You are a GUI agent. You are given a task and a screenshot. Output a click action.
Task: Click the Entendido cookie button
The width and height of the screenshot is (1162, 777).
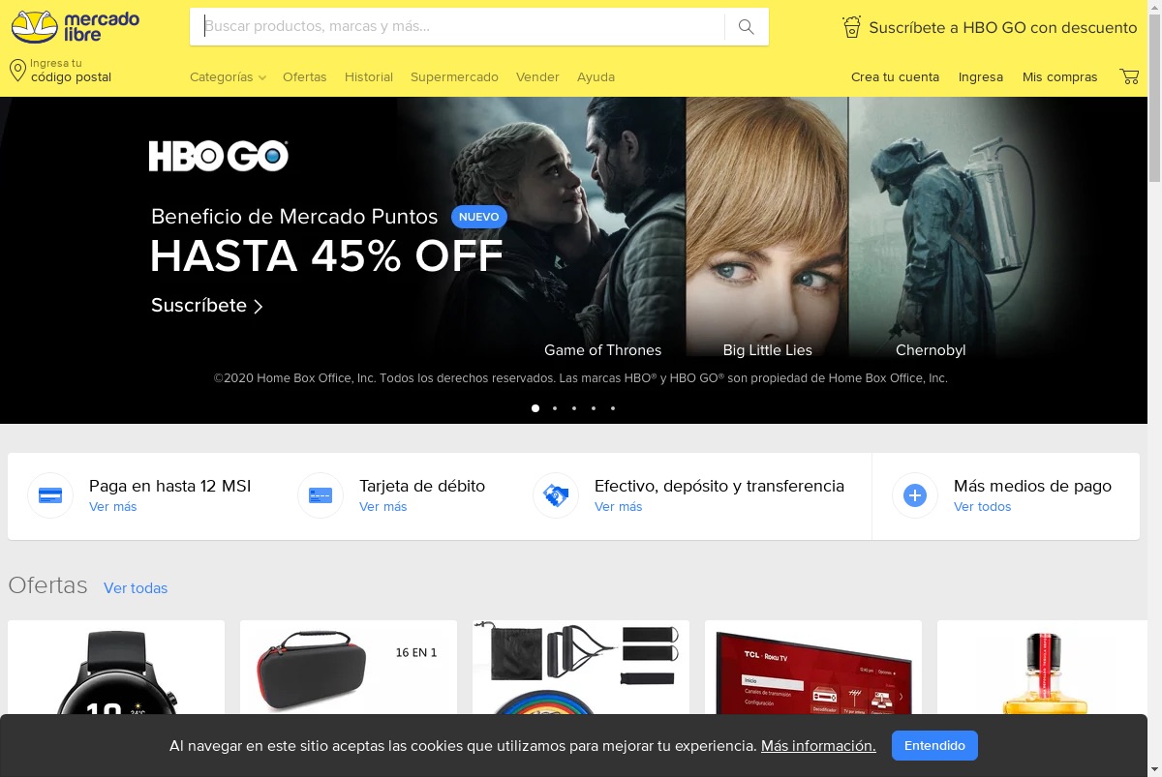[934, 746]
